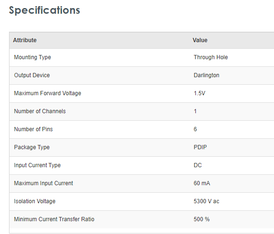Click the Darlington value cell
This screenshot has width=274, height=234.
pos(206,75)
